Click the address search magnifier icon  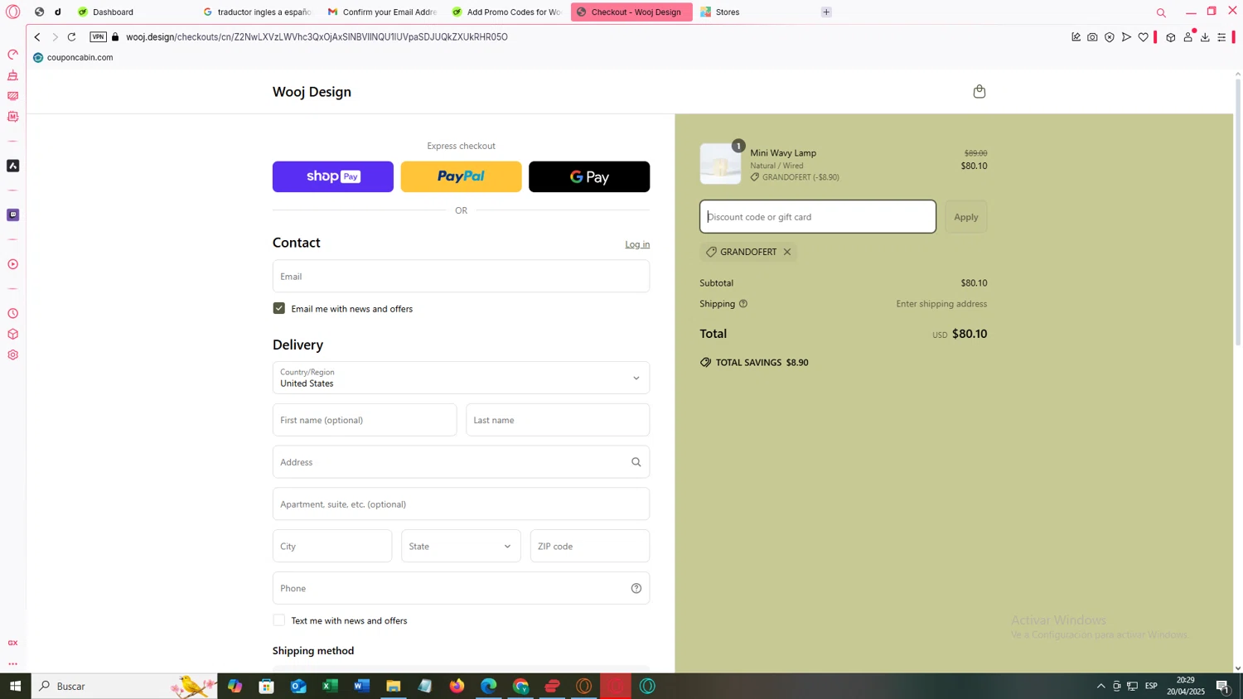636,462
